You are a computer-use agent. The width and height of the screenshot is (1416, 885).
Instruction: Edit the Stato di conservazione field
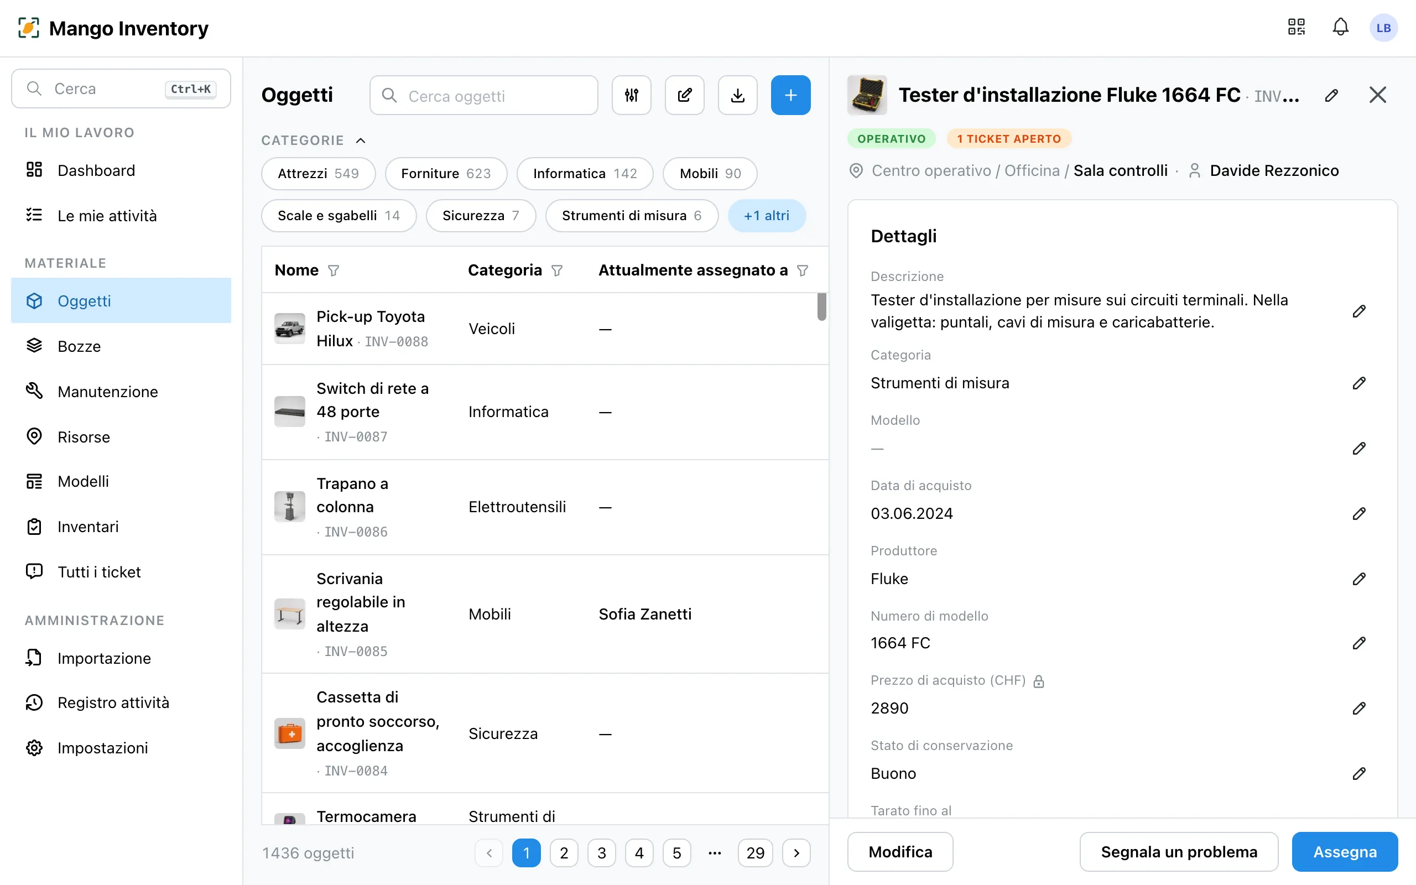(1358, 773)
